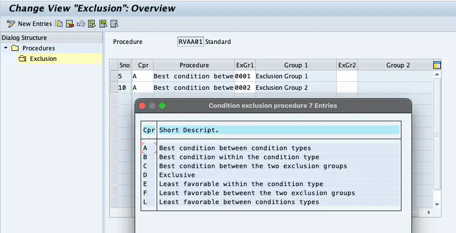The height and width of the screenshot is (233, 456).
Task: Click the Cpr cell in Sno 10 row
Action: [x=143, y=87]
